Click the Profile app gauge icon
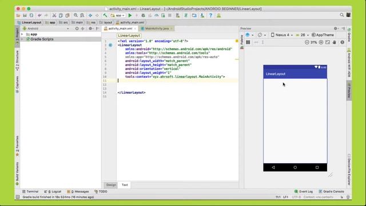366x206 pixels. coord(156,15)
